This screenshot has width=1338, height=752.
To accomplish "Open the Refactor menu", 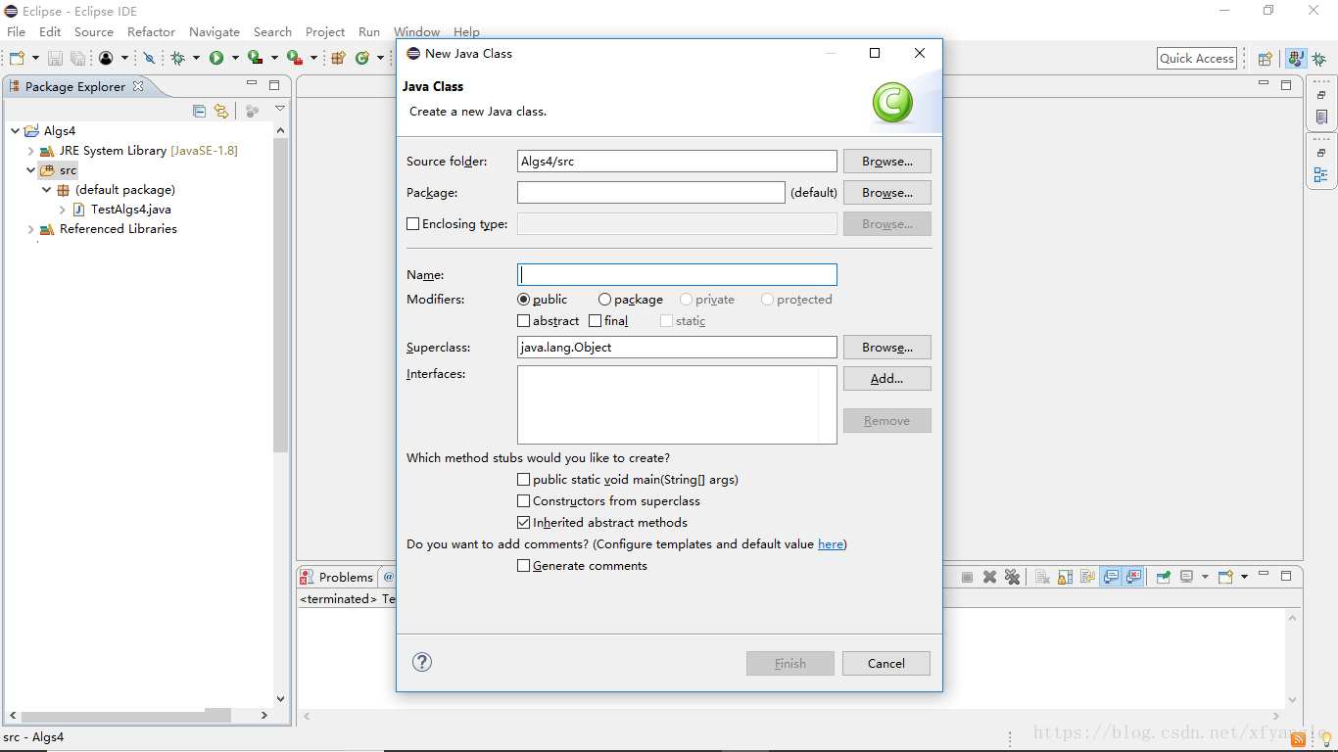I will point(151,32).
